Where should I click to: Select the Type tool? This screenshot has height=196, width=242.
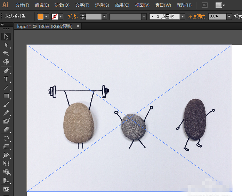pos(6,79)
